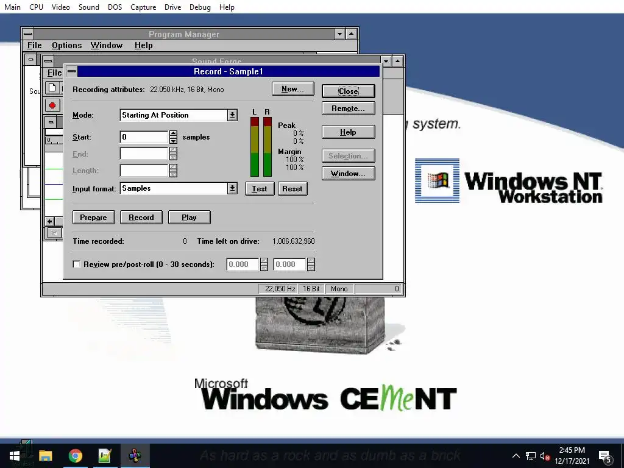The height and width of the screenshot is (468, 624).
Task: Click the Length field spinner arrows
Action: [173, 171]
